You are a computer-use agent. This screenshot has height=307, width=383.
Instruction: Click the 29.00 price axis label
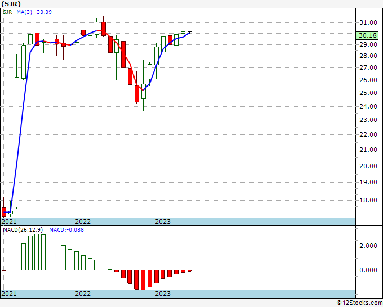pyautogui.click(x=368, y=44)
